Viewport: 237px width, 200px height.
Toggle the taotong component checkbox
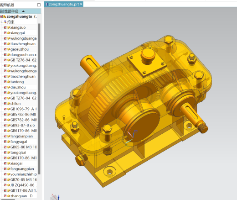point(5,82)
